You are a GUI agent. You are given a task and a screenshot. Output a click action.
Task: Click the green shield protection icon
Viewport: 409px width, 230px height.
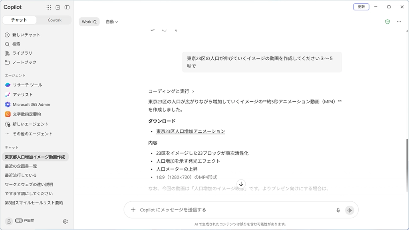[387, 22]
